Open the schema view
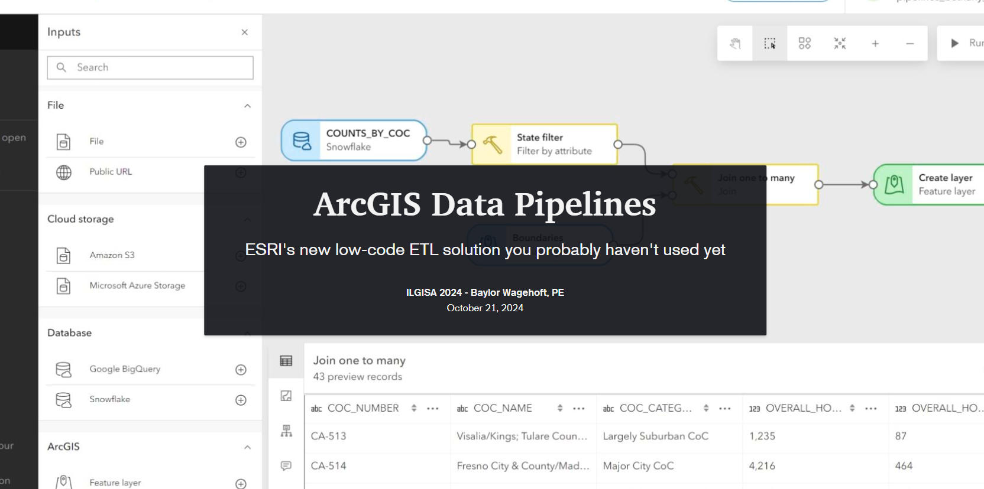The image size is (984, 489). click(x=286, y=431)
